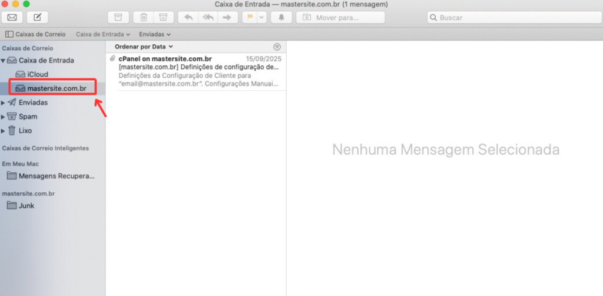Click the Archive toolbar button

pyautogui.click(x=118, y=18)
